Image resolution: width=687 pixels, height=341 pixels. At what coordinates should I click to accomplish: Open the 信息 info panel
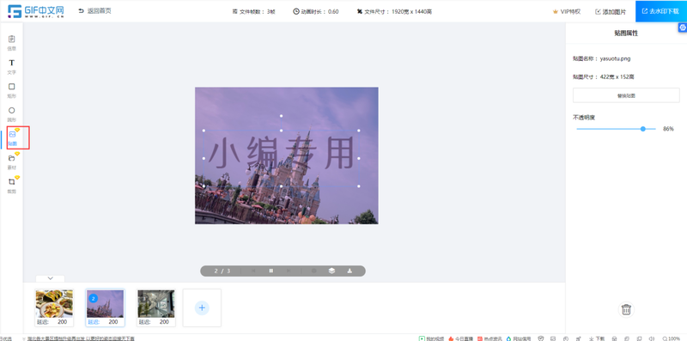12,42
